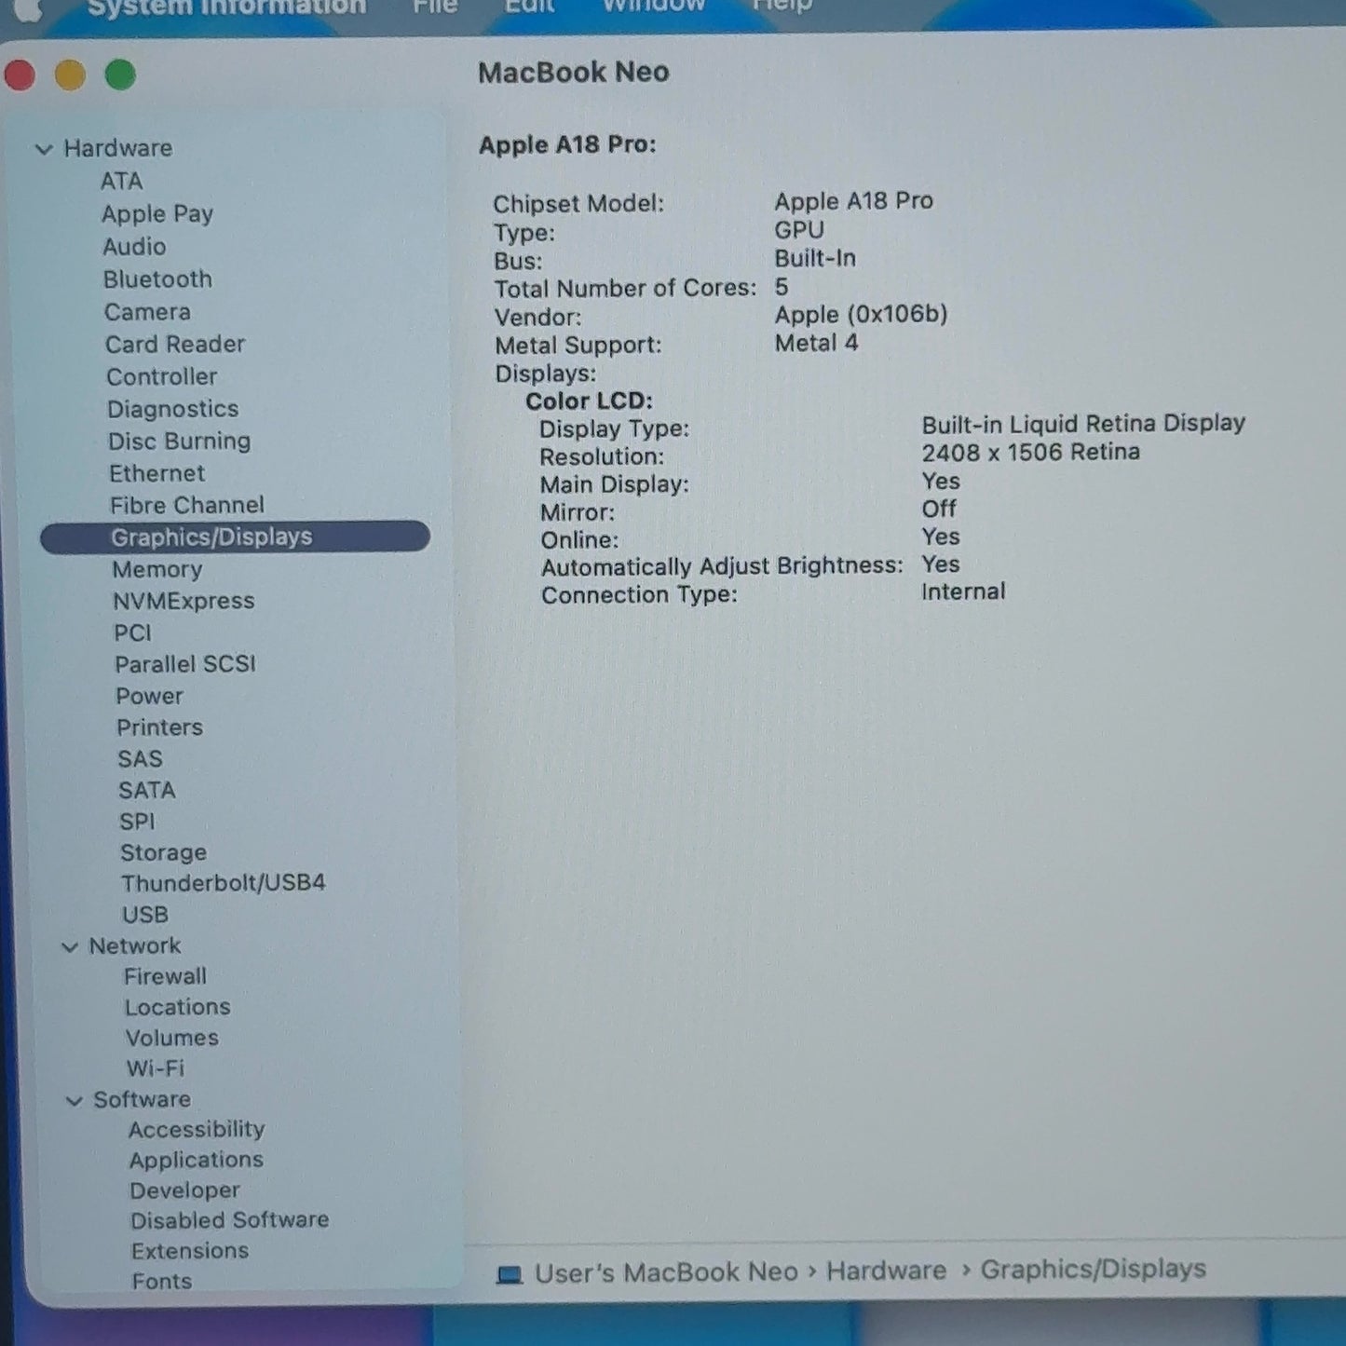Select Bluetooth under Hardware
This screenshot has width=1346, height=1346.
[157, 279]
